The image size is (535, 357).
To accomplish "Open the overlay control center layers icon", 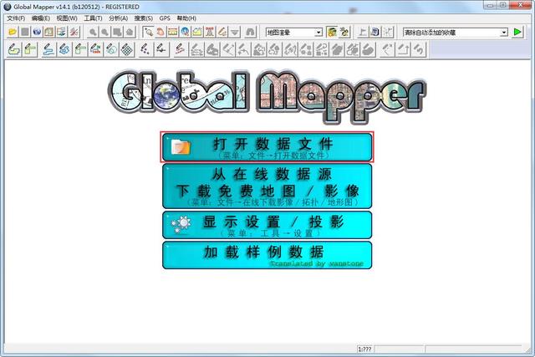I will click(62, 32).
